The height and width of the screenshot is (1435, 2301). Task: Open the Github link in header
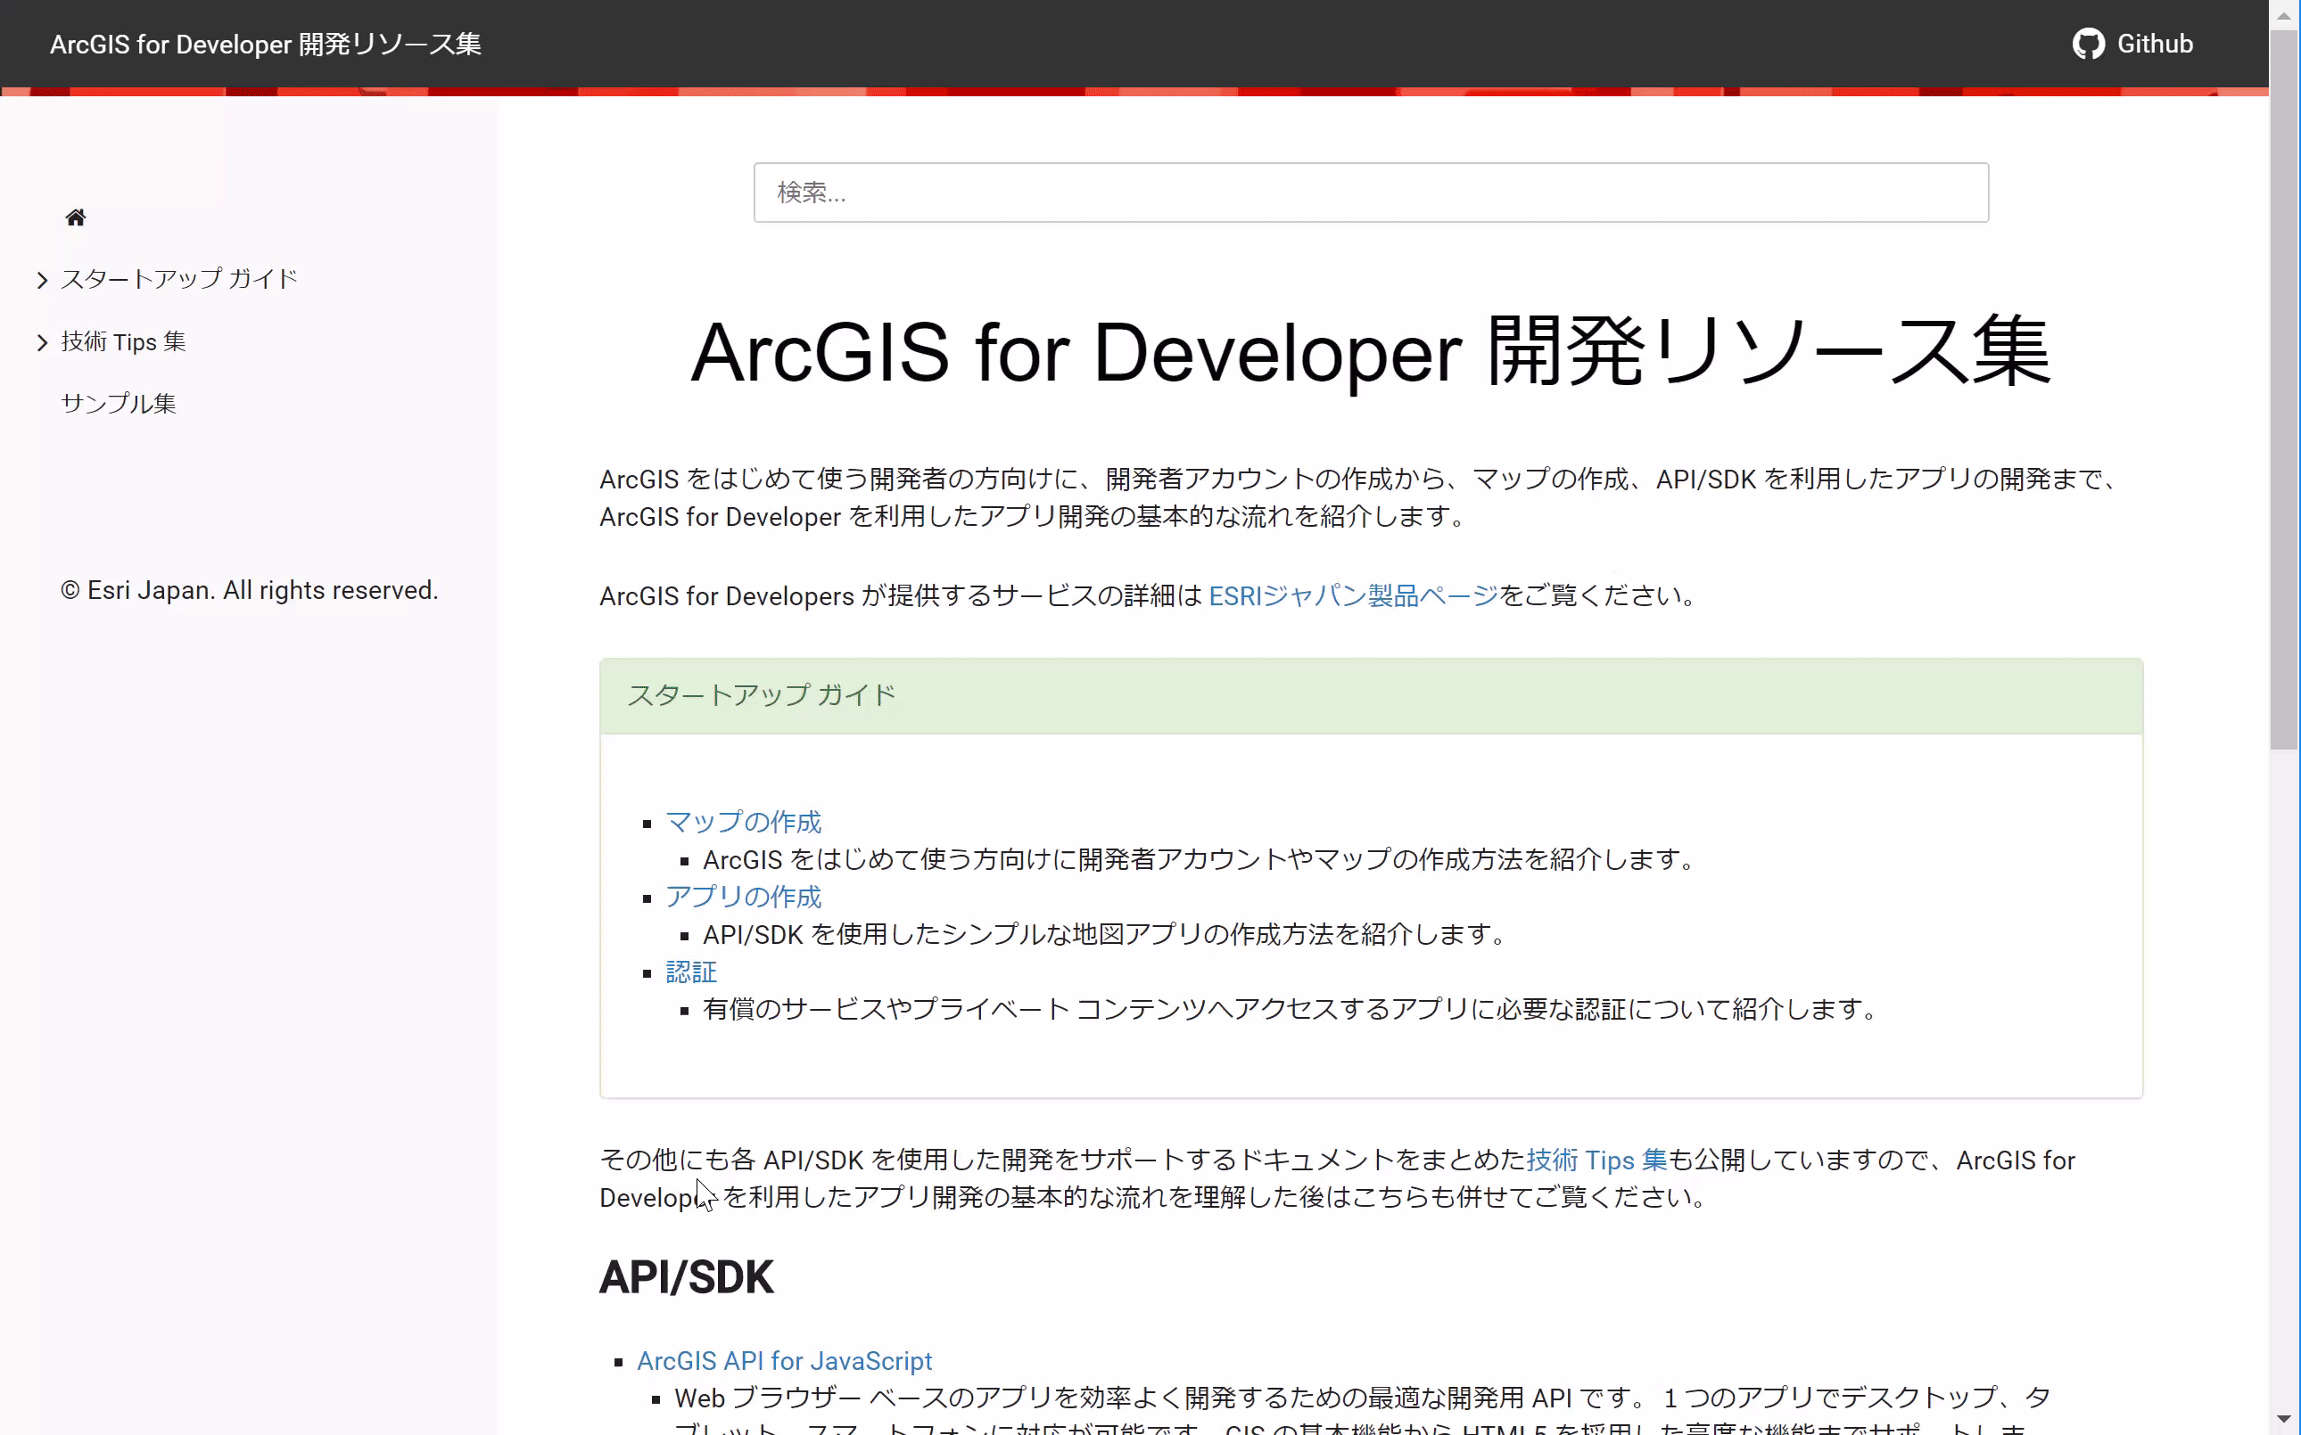point(2154,44)
